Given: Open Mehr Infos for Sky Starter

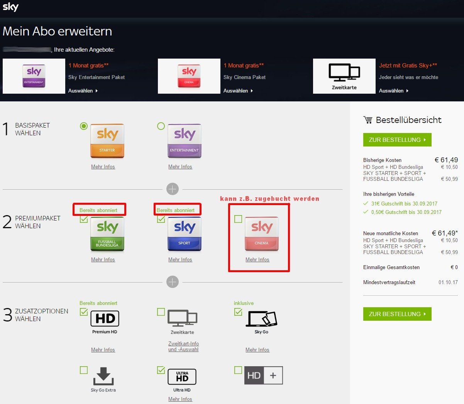Looking at the screenshot, I should point(103,167).
